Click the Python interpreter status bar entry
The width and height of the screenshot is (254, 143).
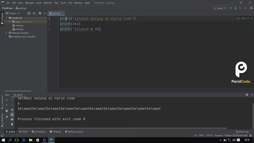tap(236, 135)
